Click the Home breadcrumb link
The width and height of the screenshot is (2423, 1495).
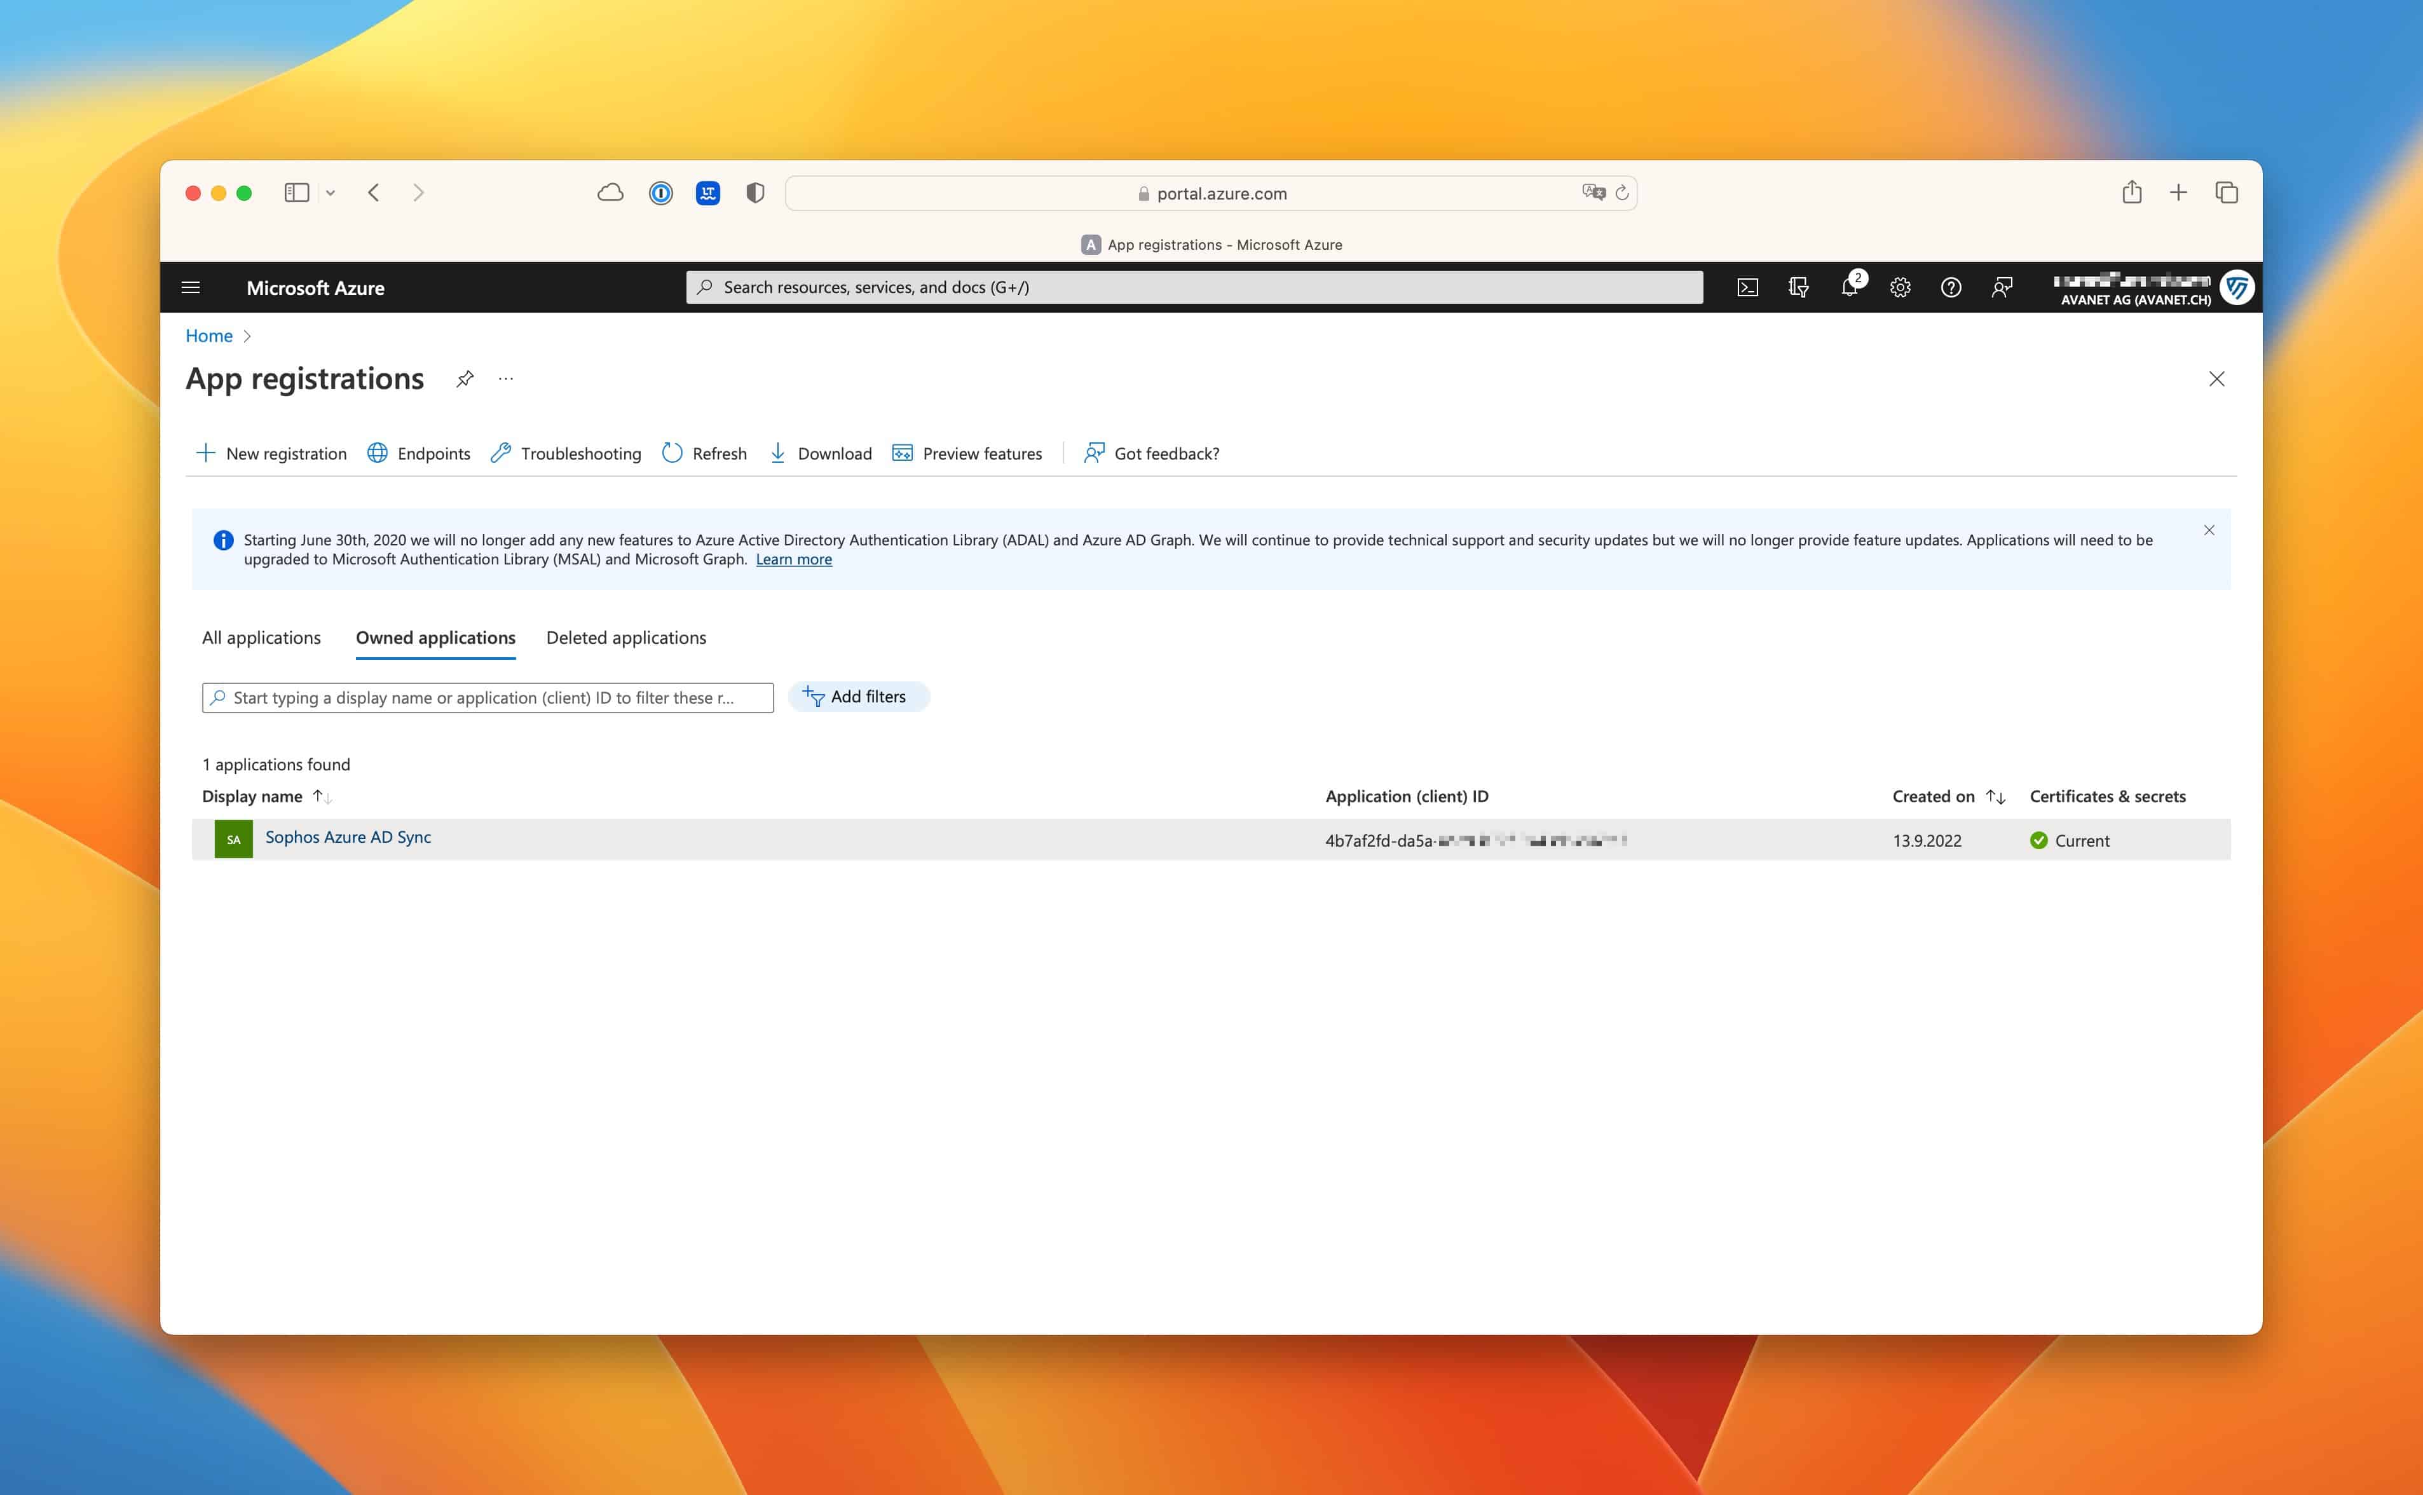click(x=208, y=335)
